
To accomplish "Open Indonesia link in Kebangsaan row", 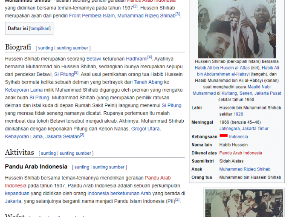I will point(239,137).
